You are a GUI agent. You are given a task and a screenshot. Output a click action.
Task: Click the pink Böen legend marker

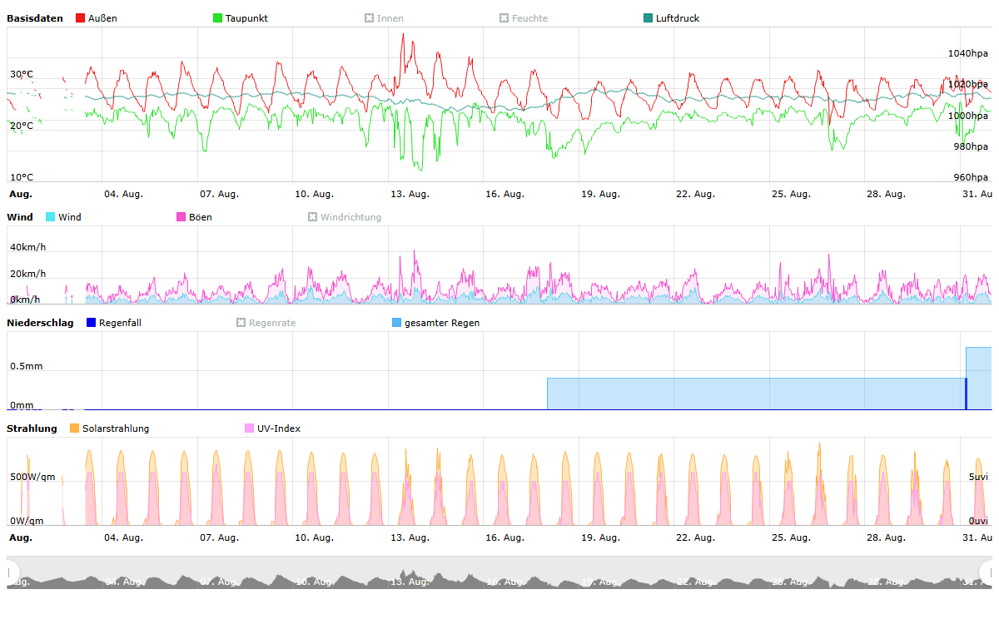coord(181,217)
